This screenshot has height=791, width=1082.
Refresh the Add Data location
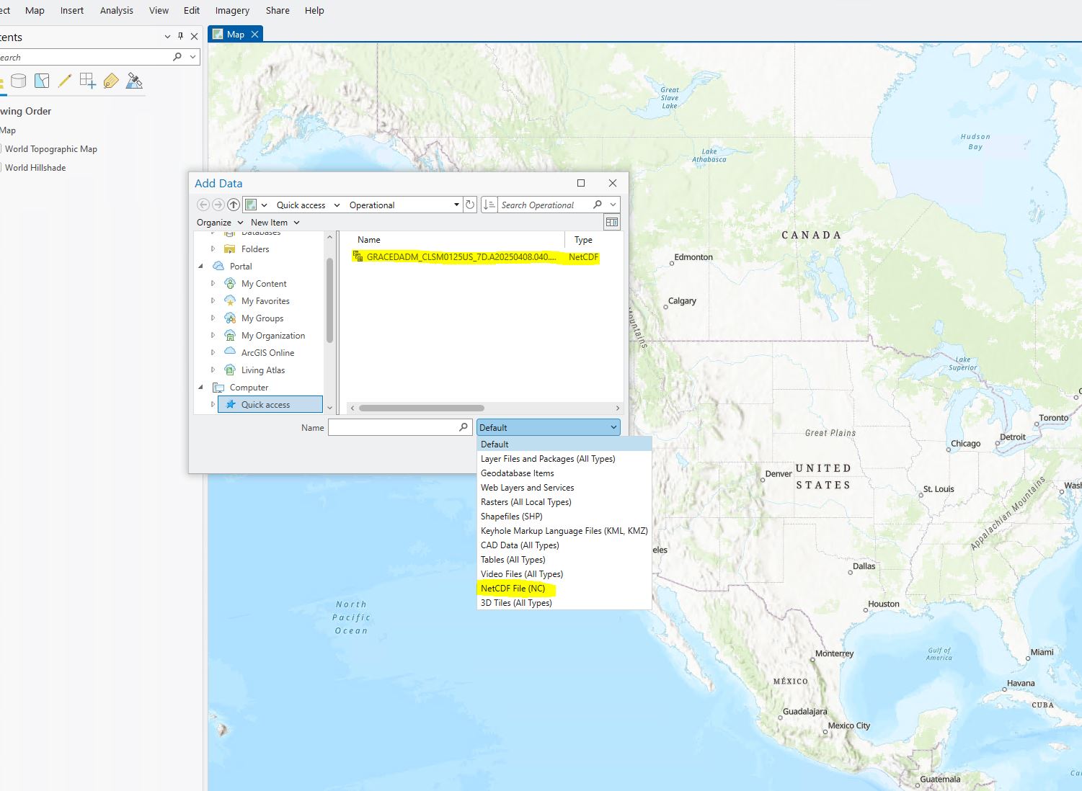pyautogui.click(x=470, y=205)
